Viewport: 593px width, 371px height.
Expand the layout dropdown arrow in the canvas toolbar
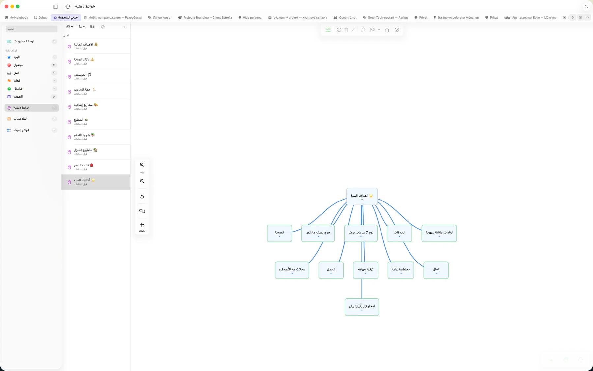[379, 30]
